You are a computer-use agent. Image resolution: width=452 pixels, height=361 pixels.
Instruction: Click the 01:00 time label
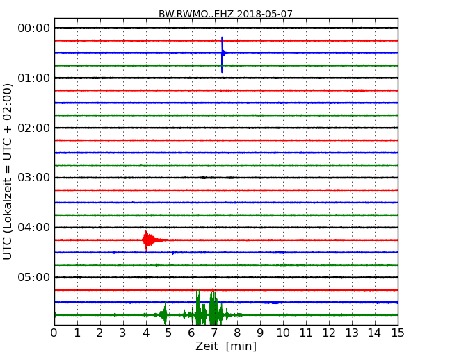click(34, 78)
